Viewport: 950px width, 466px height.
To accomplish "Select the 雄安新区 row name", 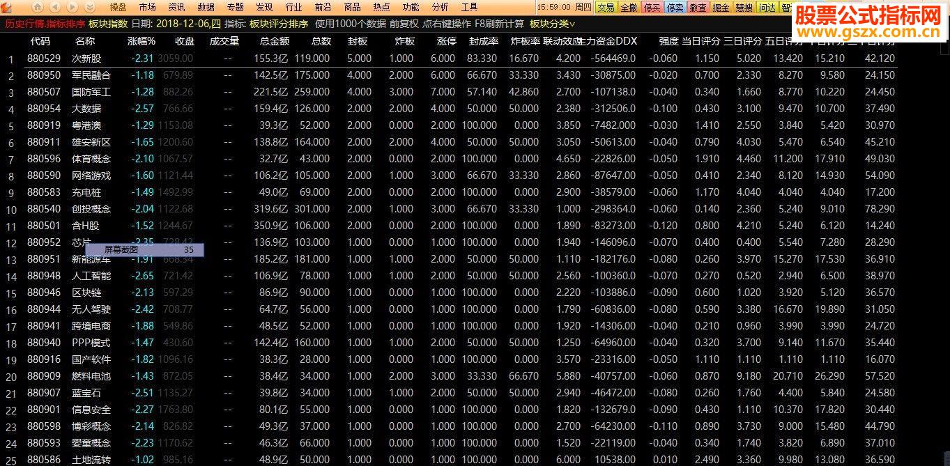I will coord(91,142).
